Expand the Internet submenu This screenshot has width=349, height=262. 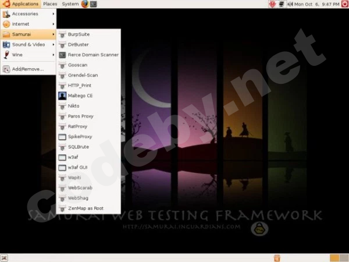pyautogui.click(x=29, y=24)
